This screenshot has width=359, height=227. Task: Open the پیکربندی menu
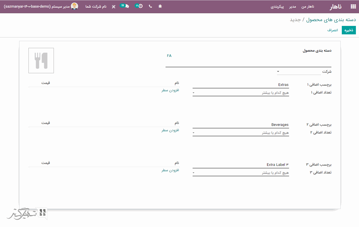(277, 6)
